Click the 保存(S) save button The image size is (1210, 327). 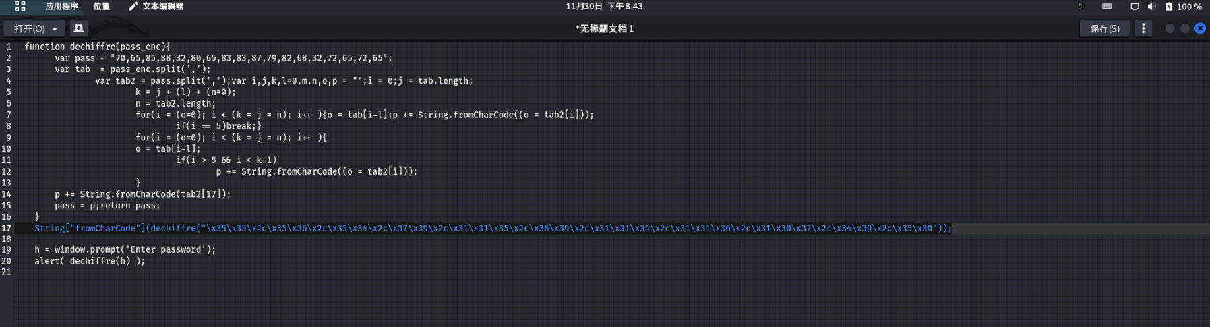pos(1105,28)
